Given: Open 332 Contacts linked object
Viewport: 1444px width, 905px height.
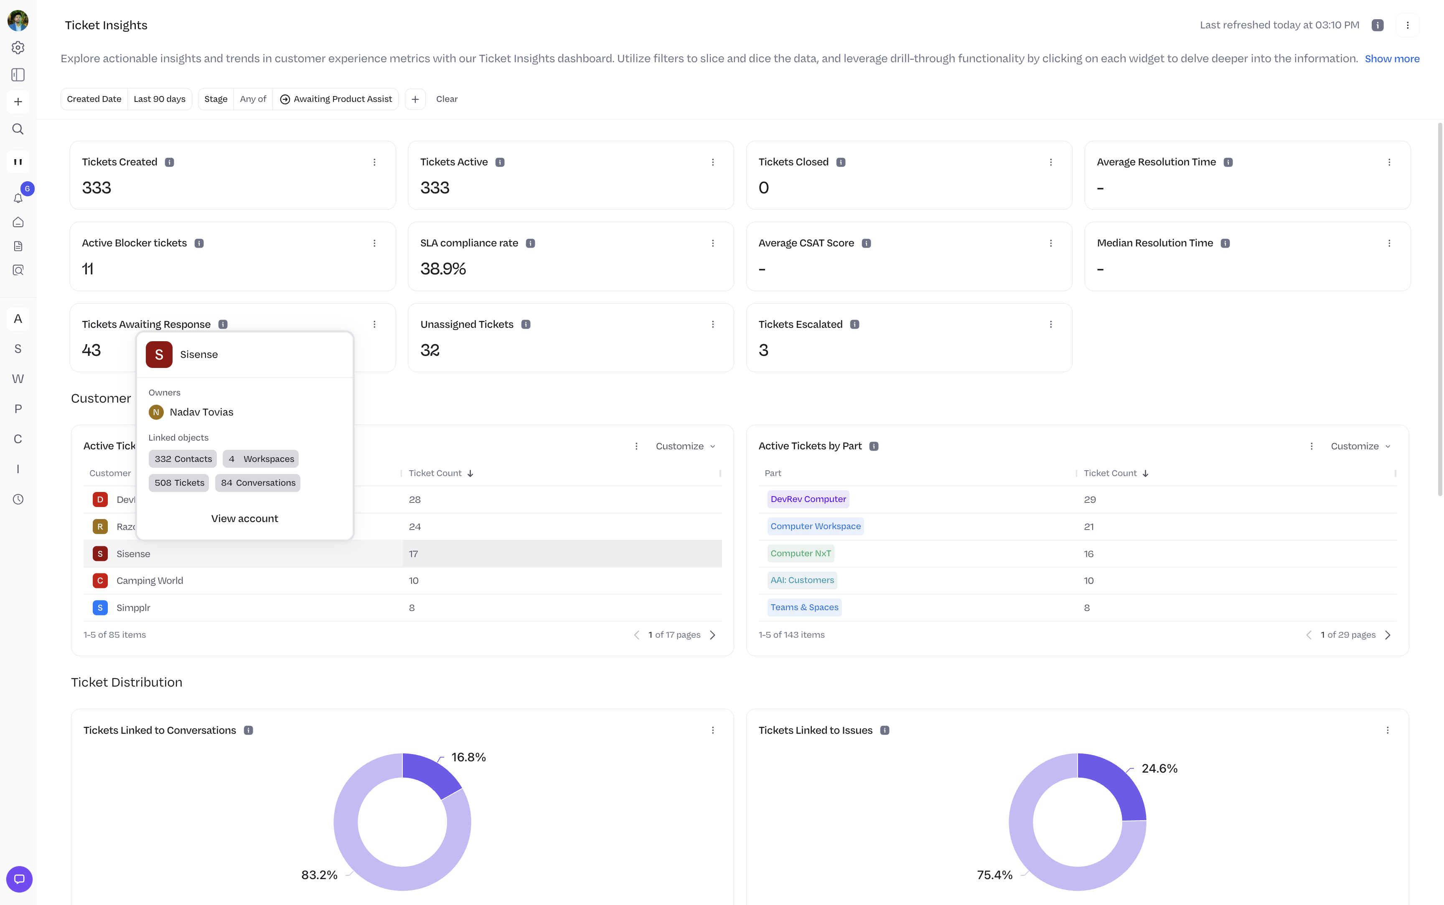Looking at the screenshot, I should click(183, 459).
